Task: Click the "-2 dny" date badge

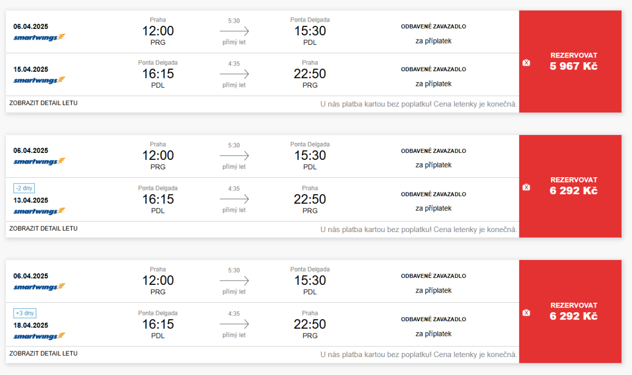Action: click(x=24, y=188)
